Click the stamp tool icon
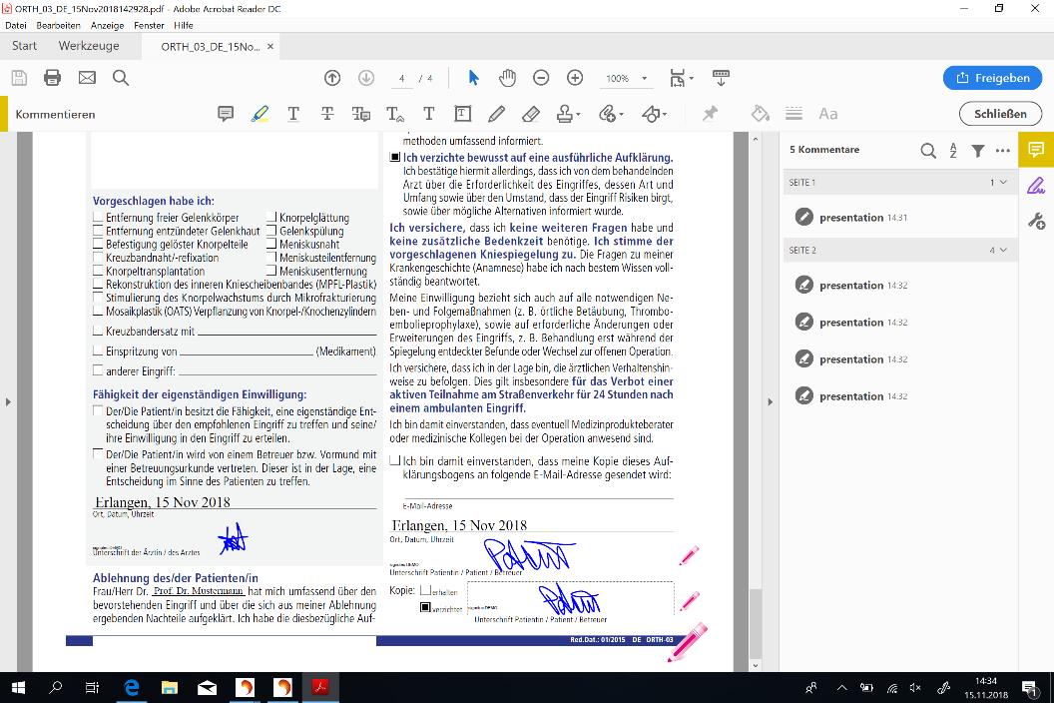The image size is (1054, 703). (x=565, y=114)
